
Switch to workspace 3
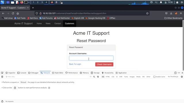(42, 2)
